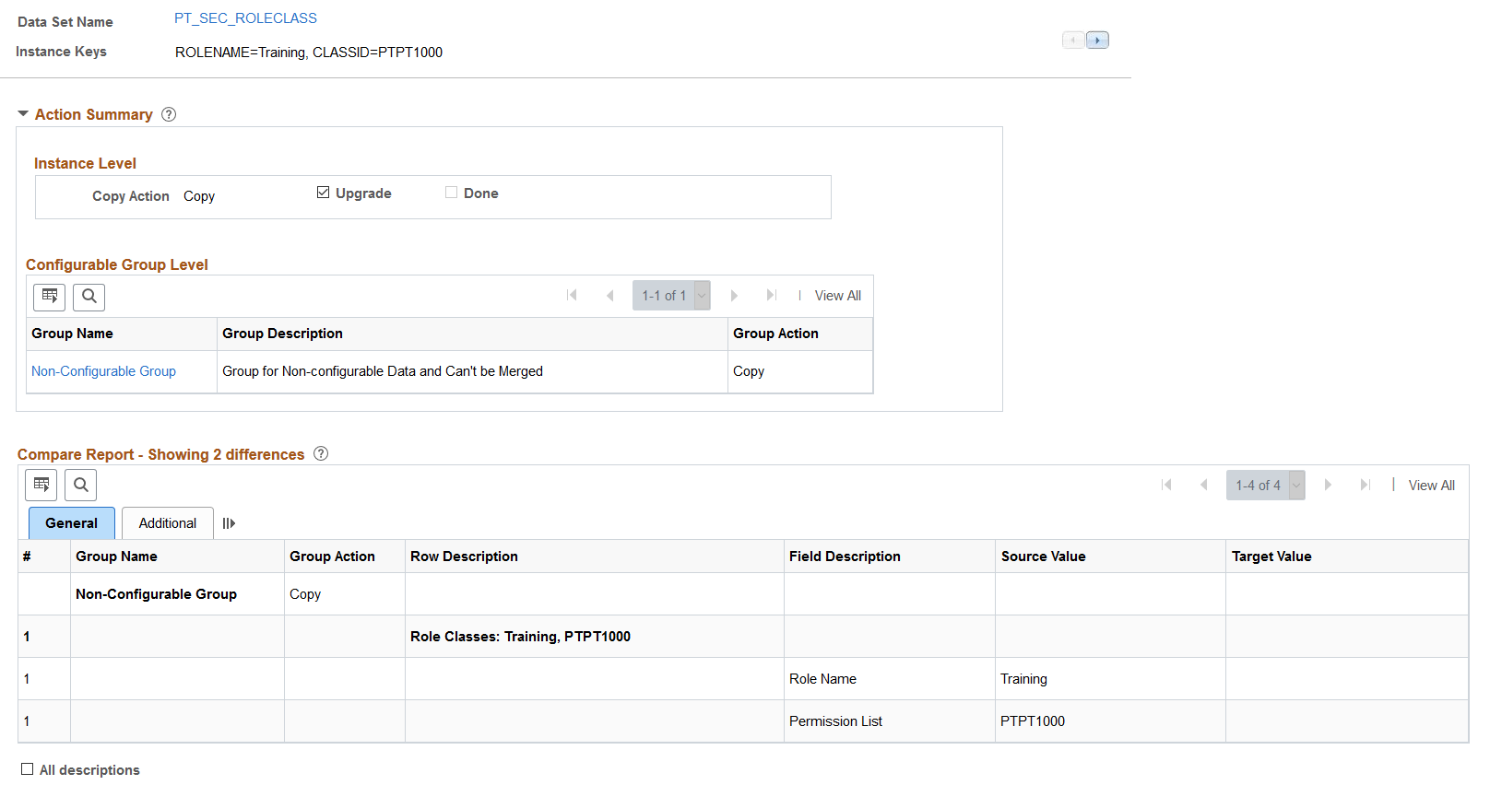Open the Non-Configurable Group link
Screen dimensions: 1490x785
[x=103, y=371]
